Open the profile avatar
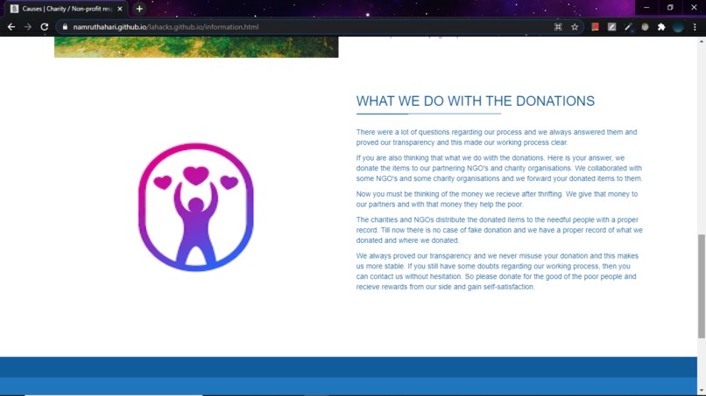Screen dimensions: 706x396 (678, 27)
